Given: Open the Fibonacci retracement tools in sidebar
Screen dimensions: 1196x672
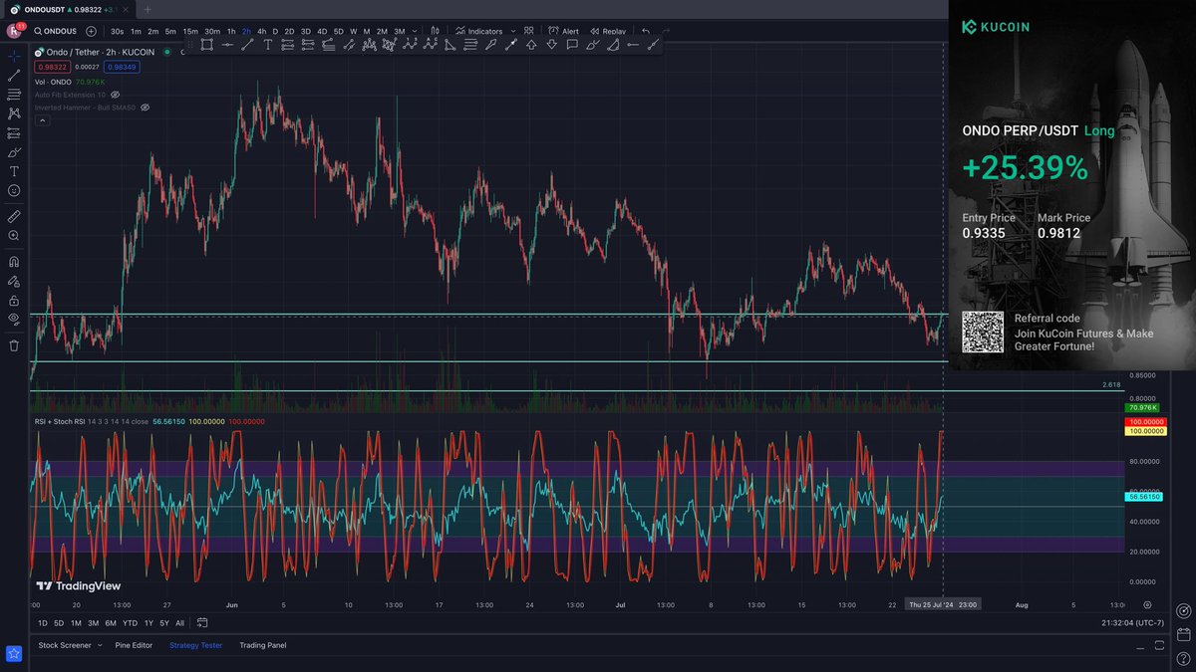Looking at the screenshot, I should (x=14, y=95).
